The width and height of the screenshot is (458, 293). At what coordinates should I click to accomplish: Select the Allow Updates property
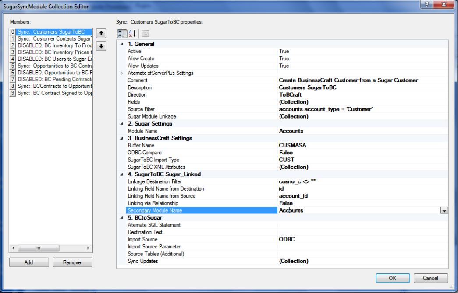pos(287,66)
